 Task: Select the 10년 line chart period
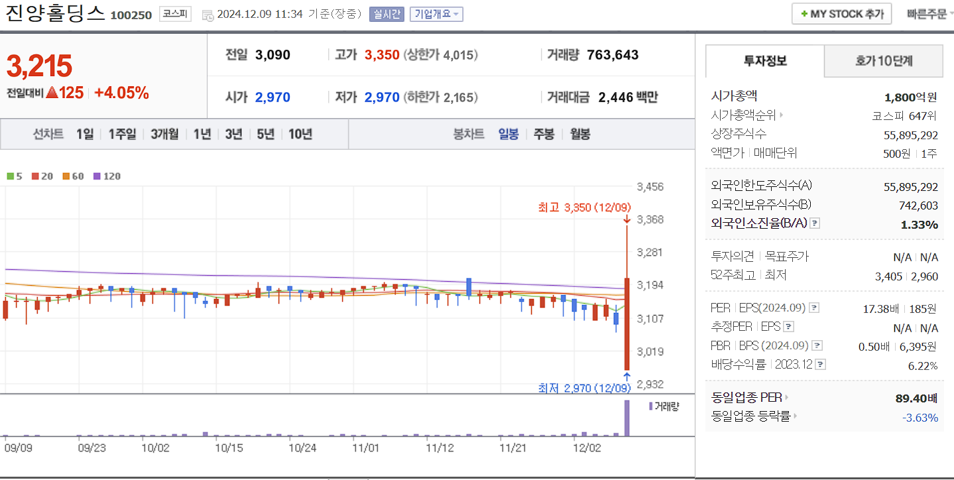pyautogui.click(x=300, y=134)
